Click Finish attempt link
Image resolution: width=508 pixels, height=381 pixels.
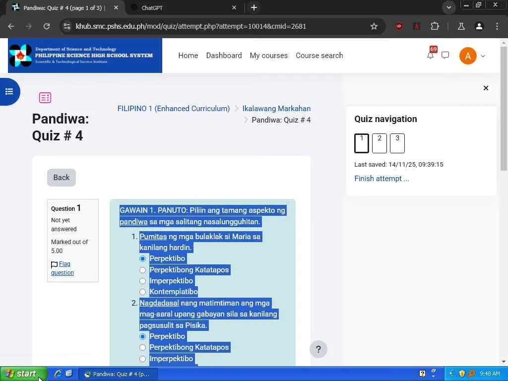[381, 179]
